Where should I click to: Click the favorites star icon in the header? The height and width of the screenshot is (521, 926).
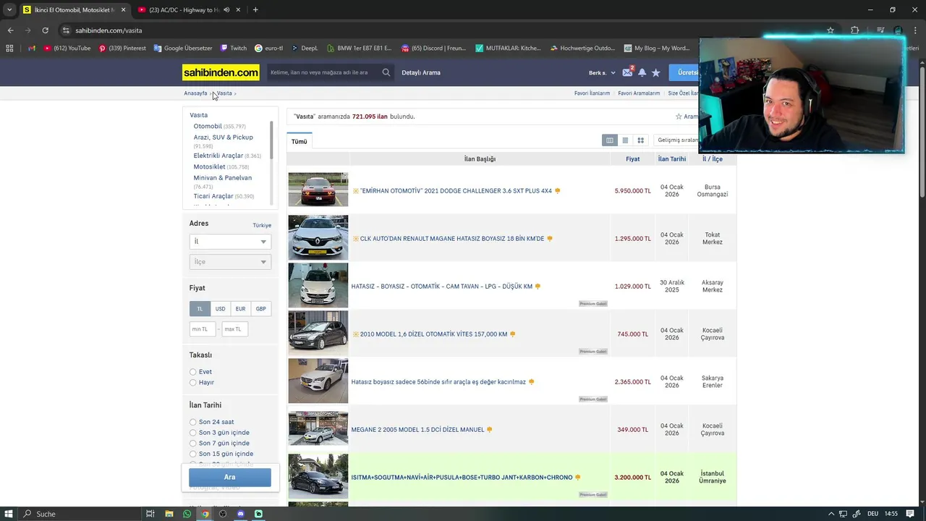(656, 72)
